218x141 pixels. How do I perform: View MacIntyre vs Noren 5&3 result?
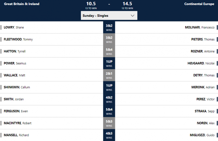(x=109, y=123)
